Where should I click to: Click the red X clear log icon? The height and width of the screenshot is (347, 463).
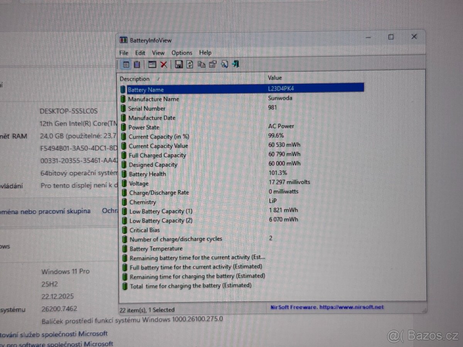pyautogui.click(x=164, y=64)
